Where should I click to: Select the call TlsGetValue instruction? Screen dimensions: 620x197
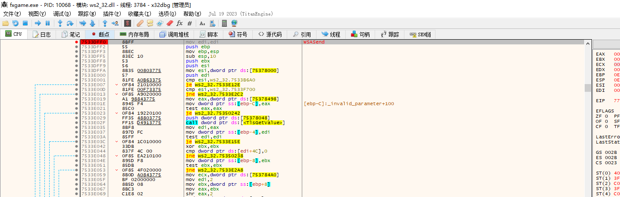(235, 122)
